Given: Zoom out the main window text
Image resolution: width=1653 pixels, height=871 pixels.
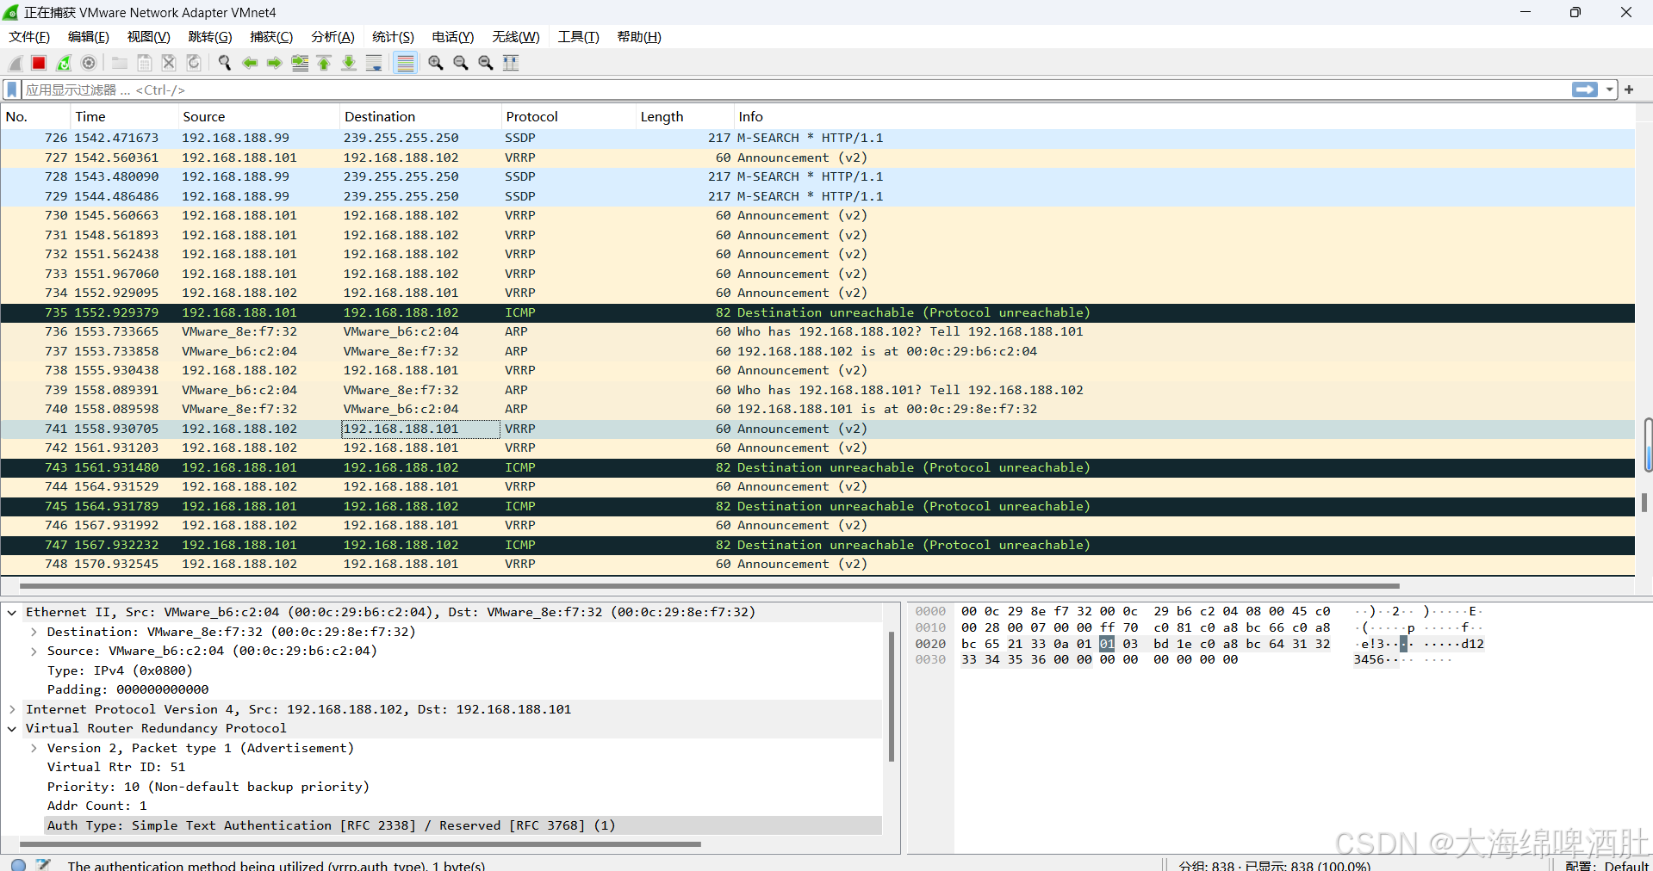Looking at the screenshot, I should (461, 63).
